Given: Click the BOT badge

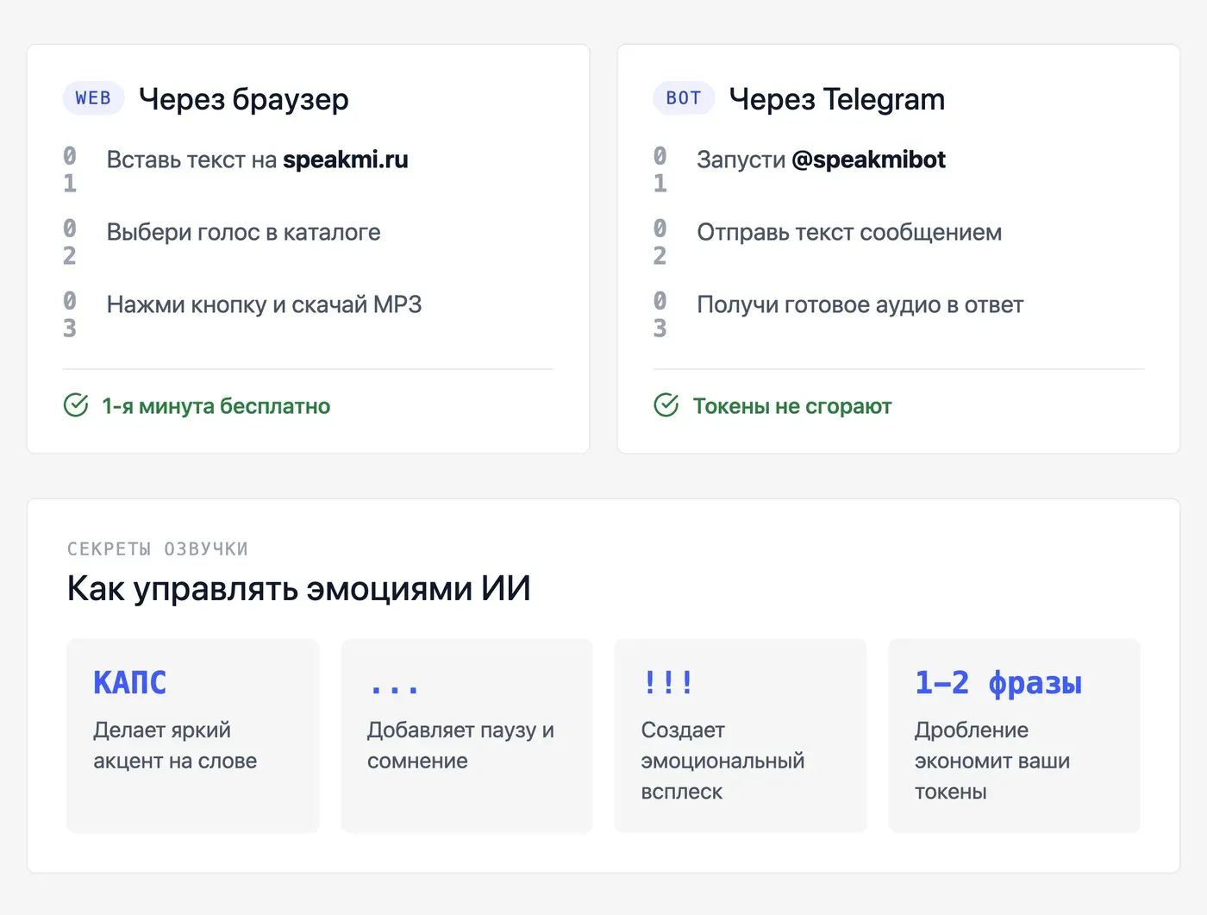Looking at the screenshot, I should tap(684, 98).
